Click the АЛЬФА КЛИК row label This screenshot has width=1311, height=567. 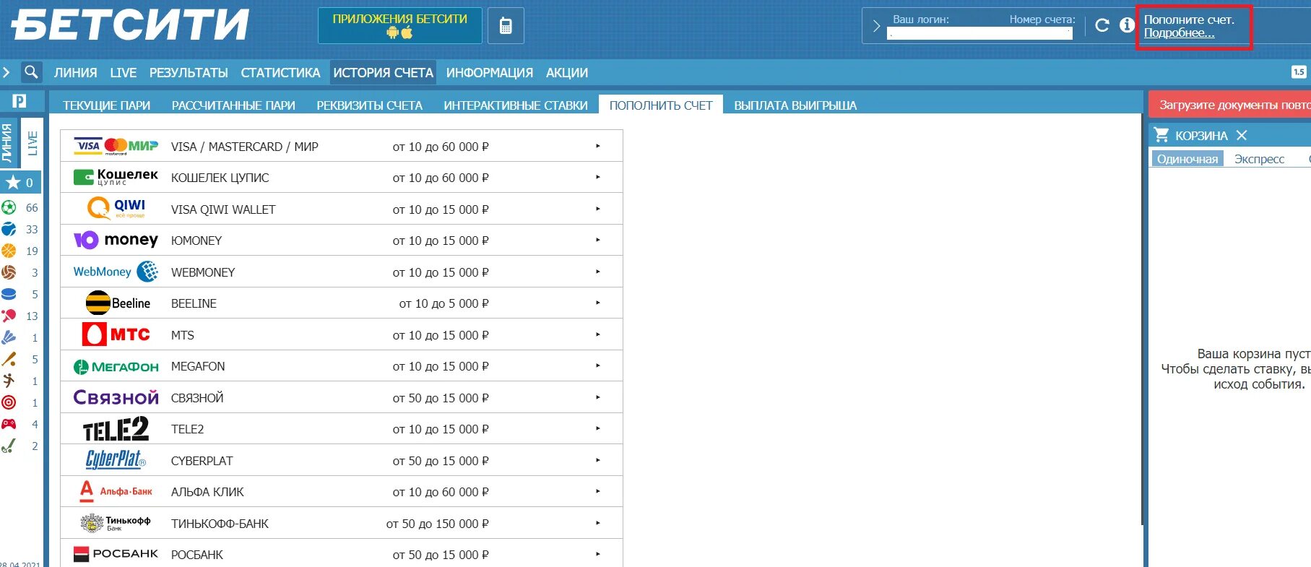[x=207, y=492]
